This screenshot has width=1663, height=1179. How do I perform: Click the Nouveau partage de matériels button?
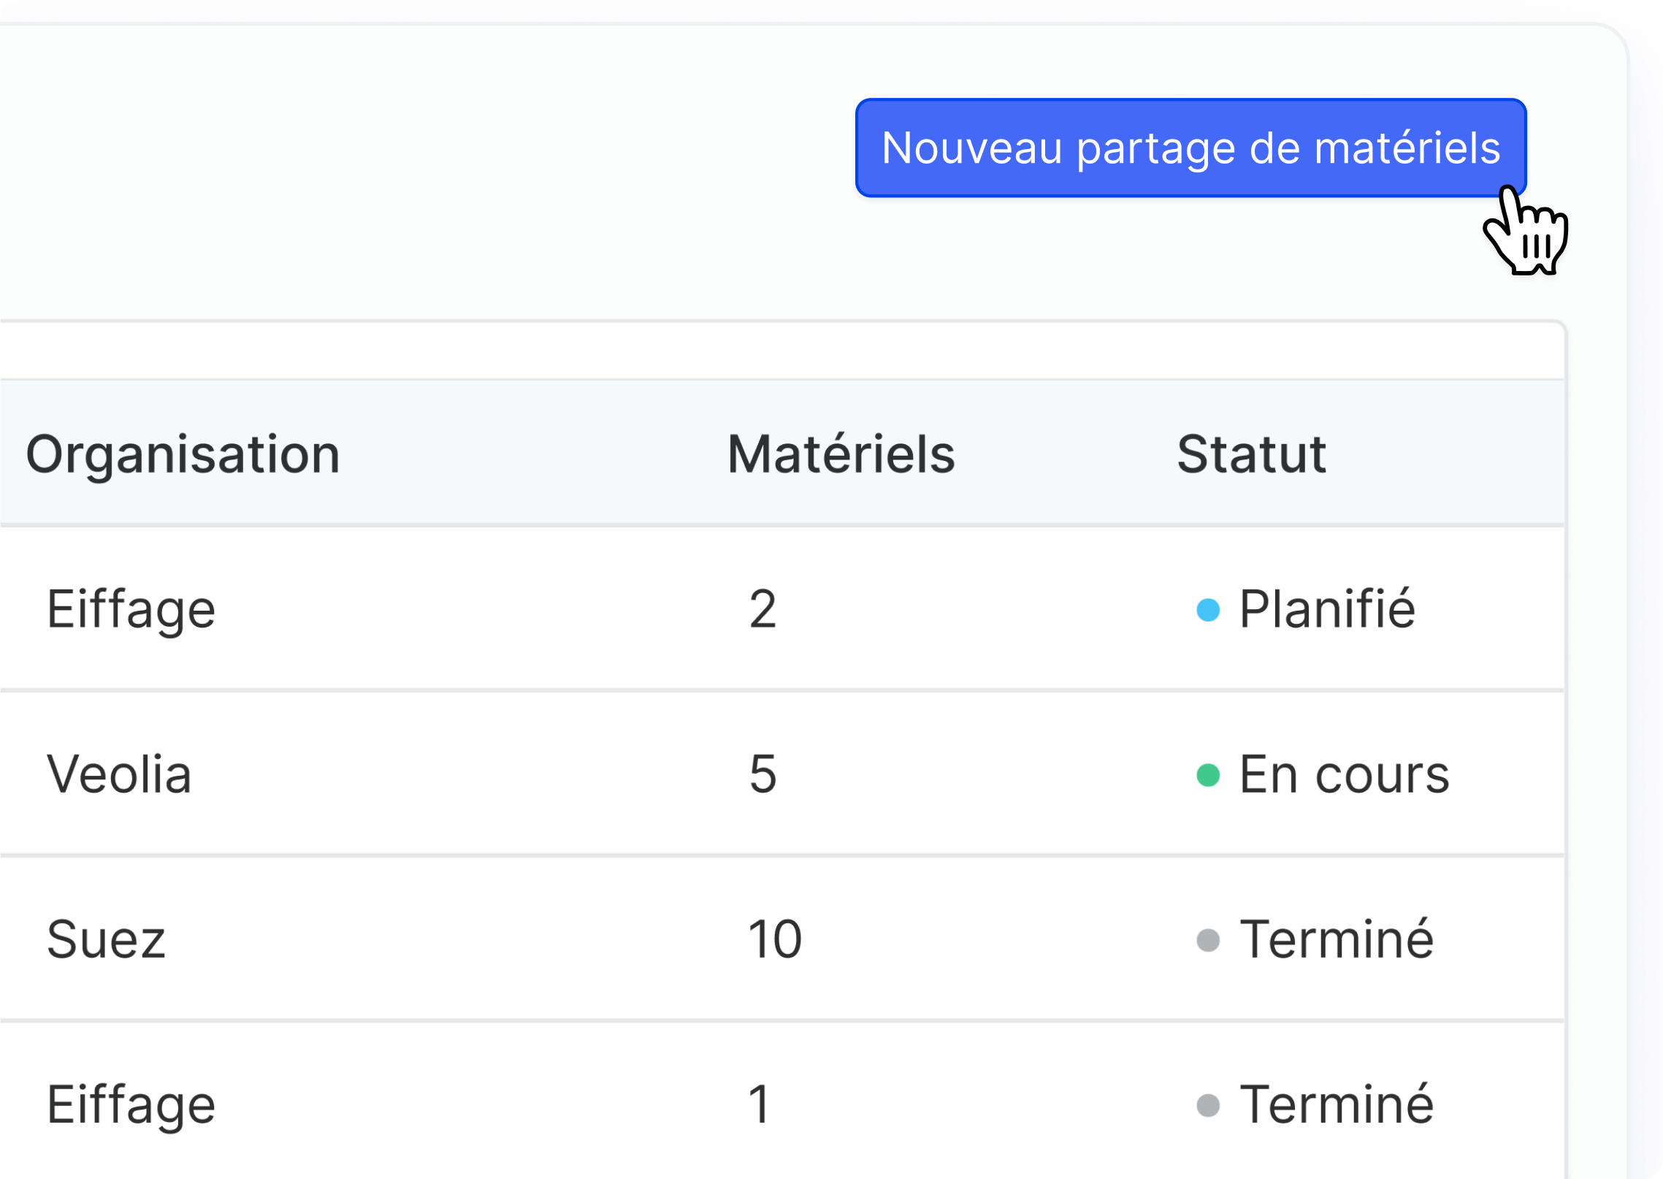click(1190, 148)
